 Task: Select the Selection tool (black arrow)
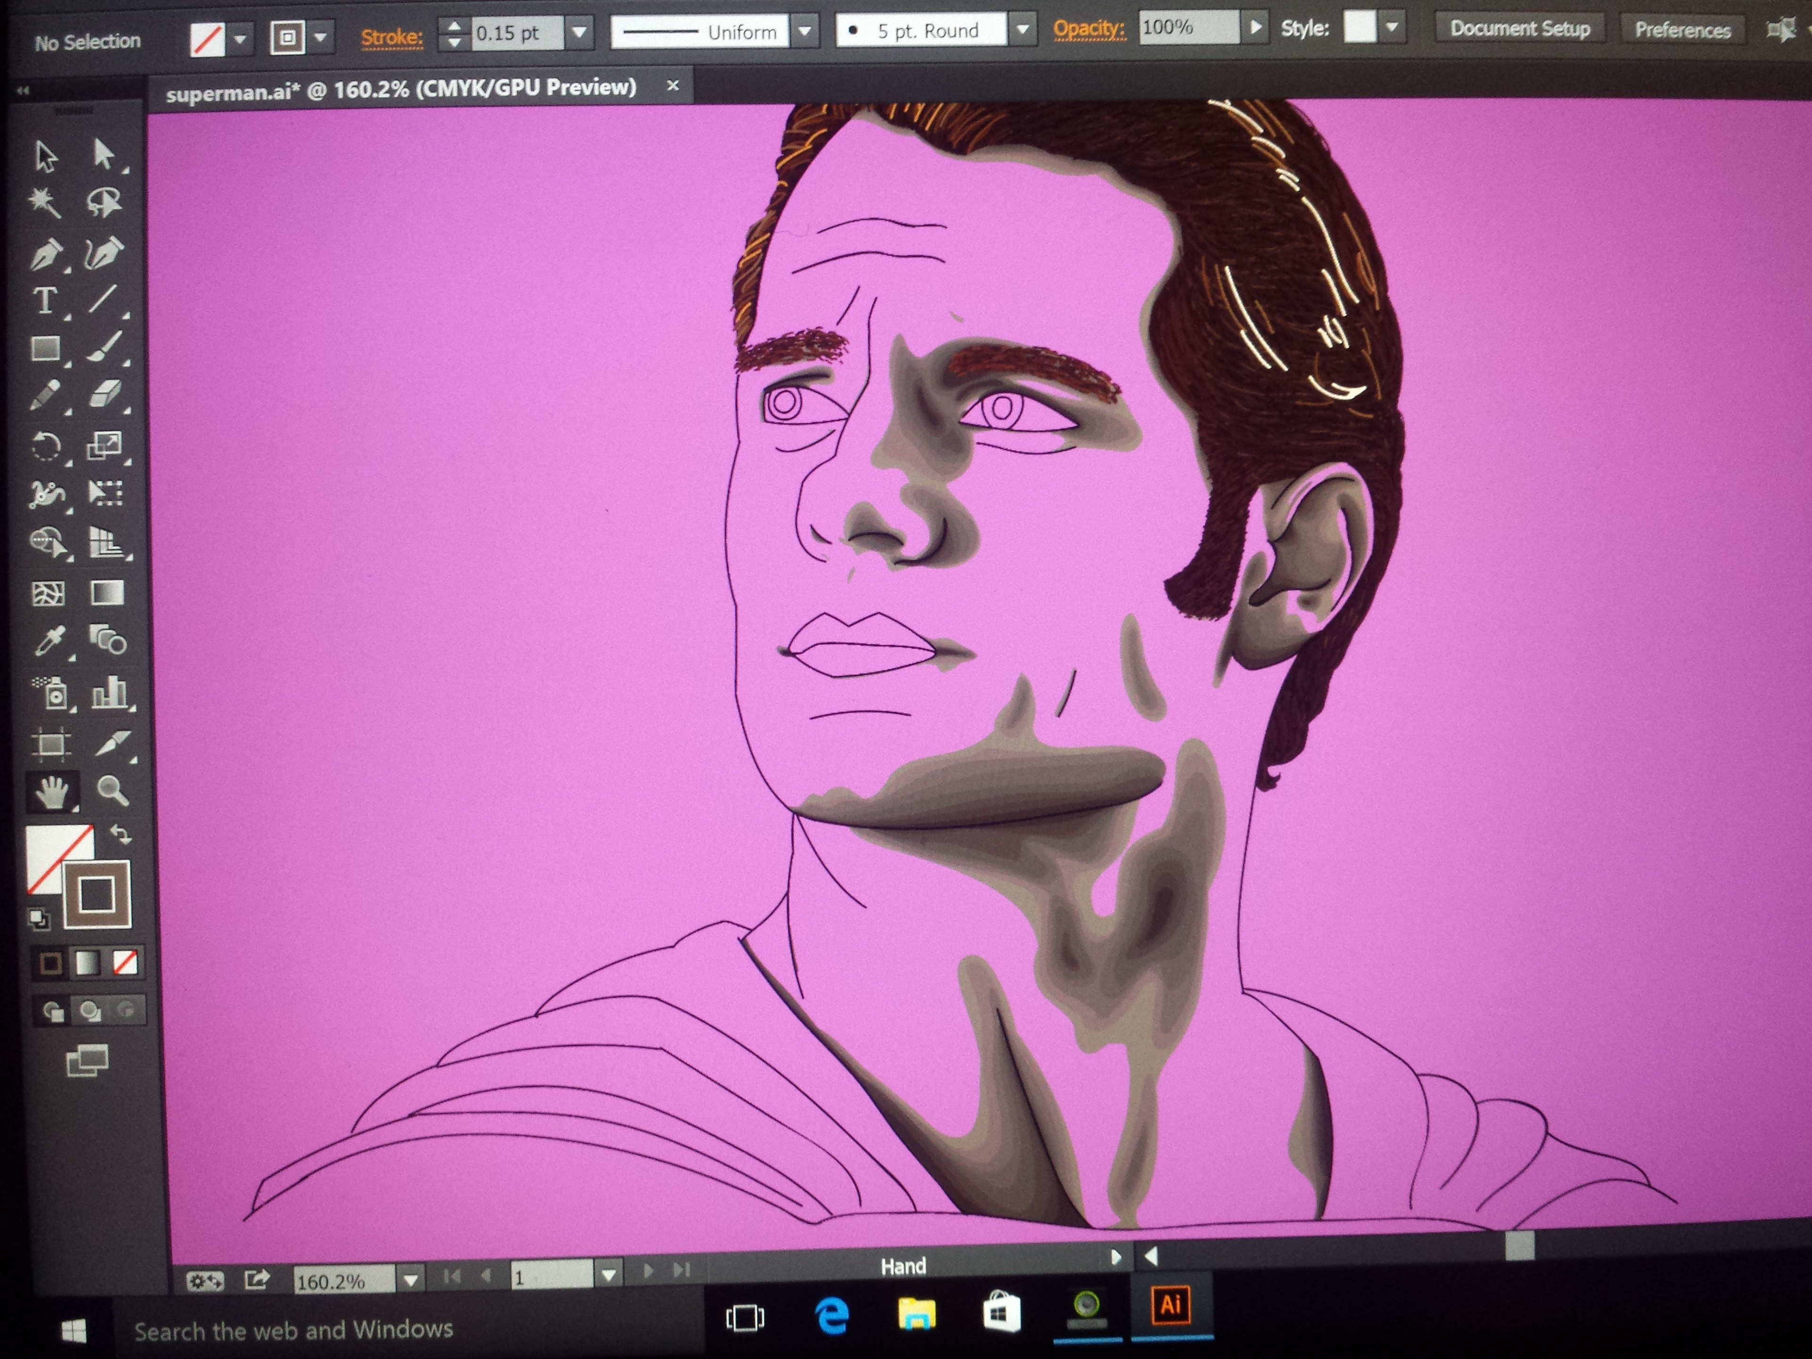pyautogui.click(x=46, y=157)
